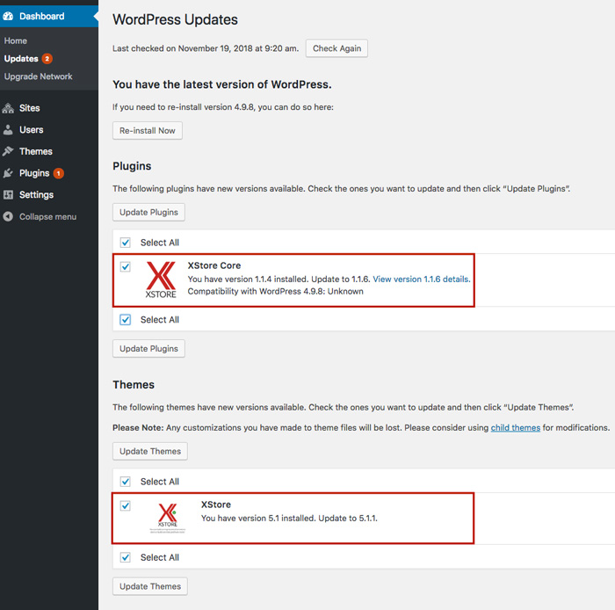Toggle bottom Select All themes checkbox

pyautogui.click(x=125, y=557)
